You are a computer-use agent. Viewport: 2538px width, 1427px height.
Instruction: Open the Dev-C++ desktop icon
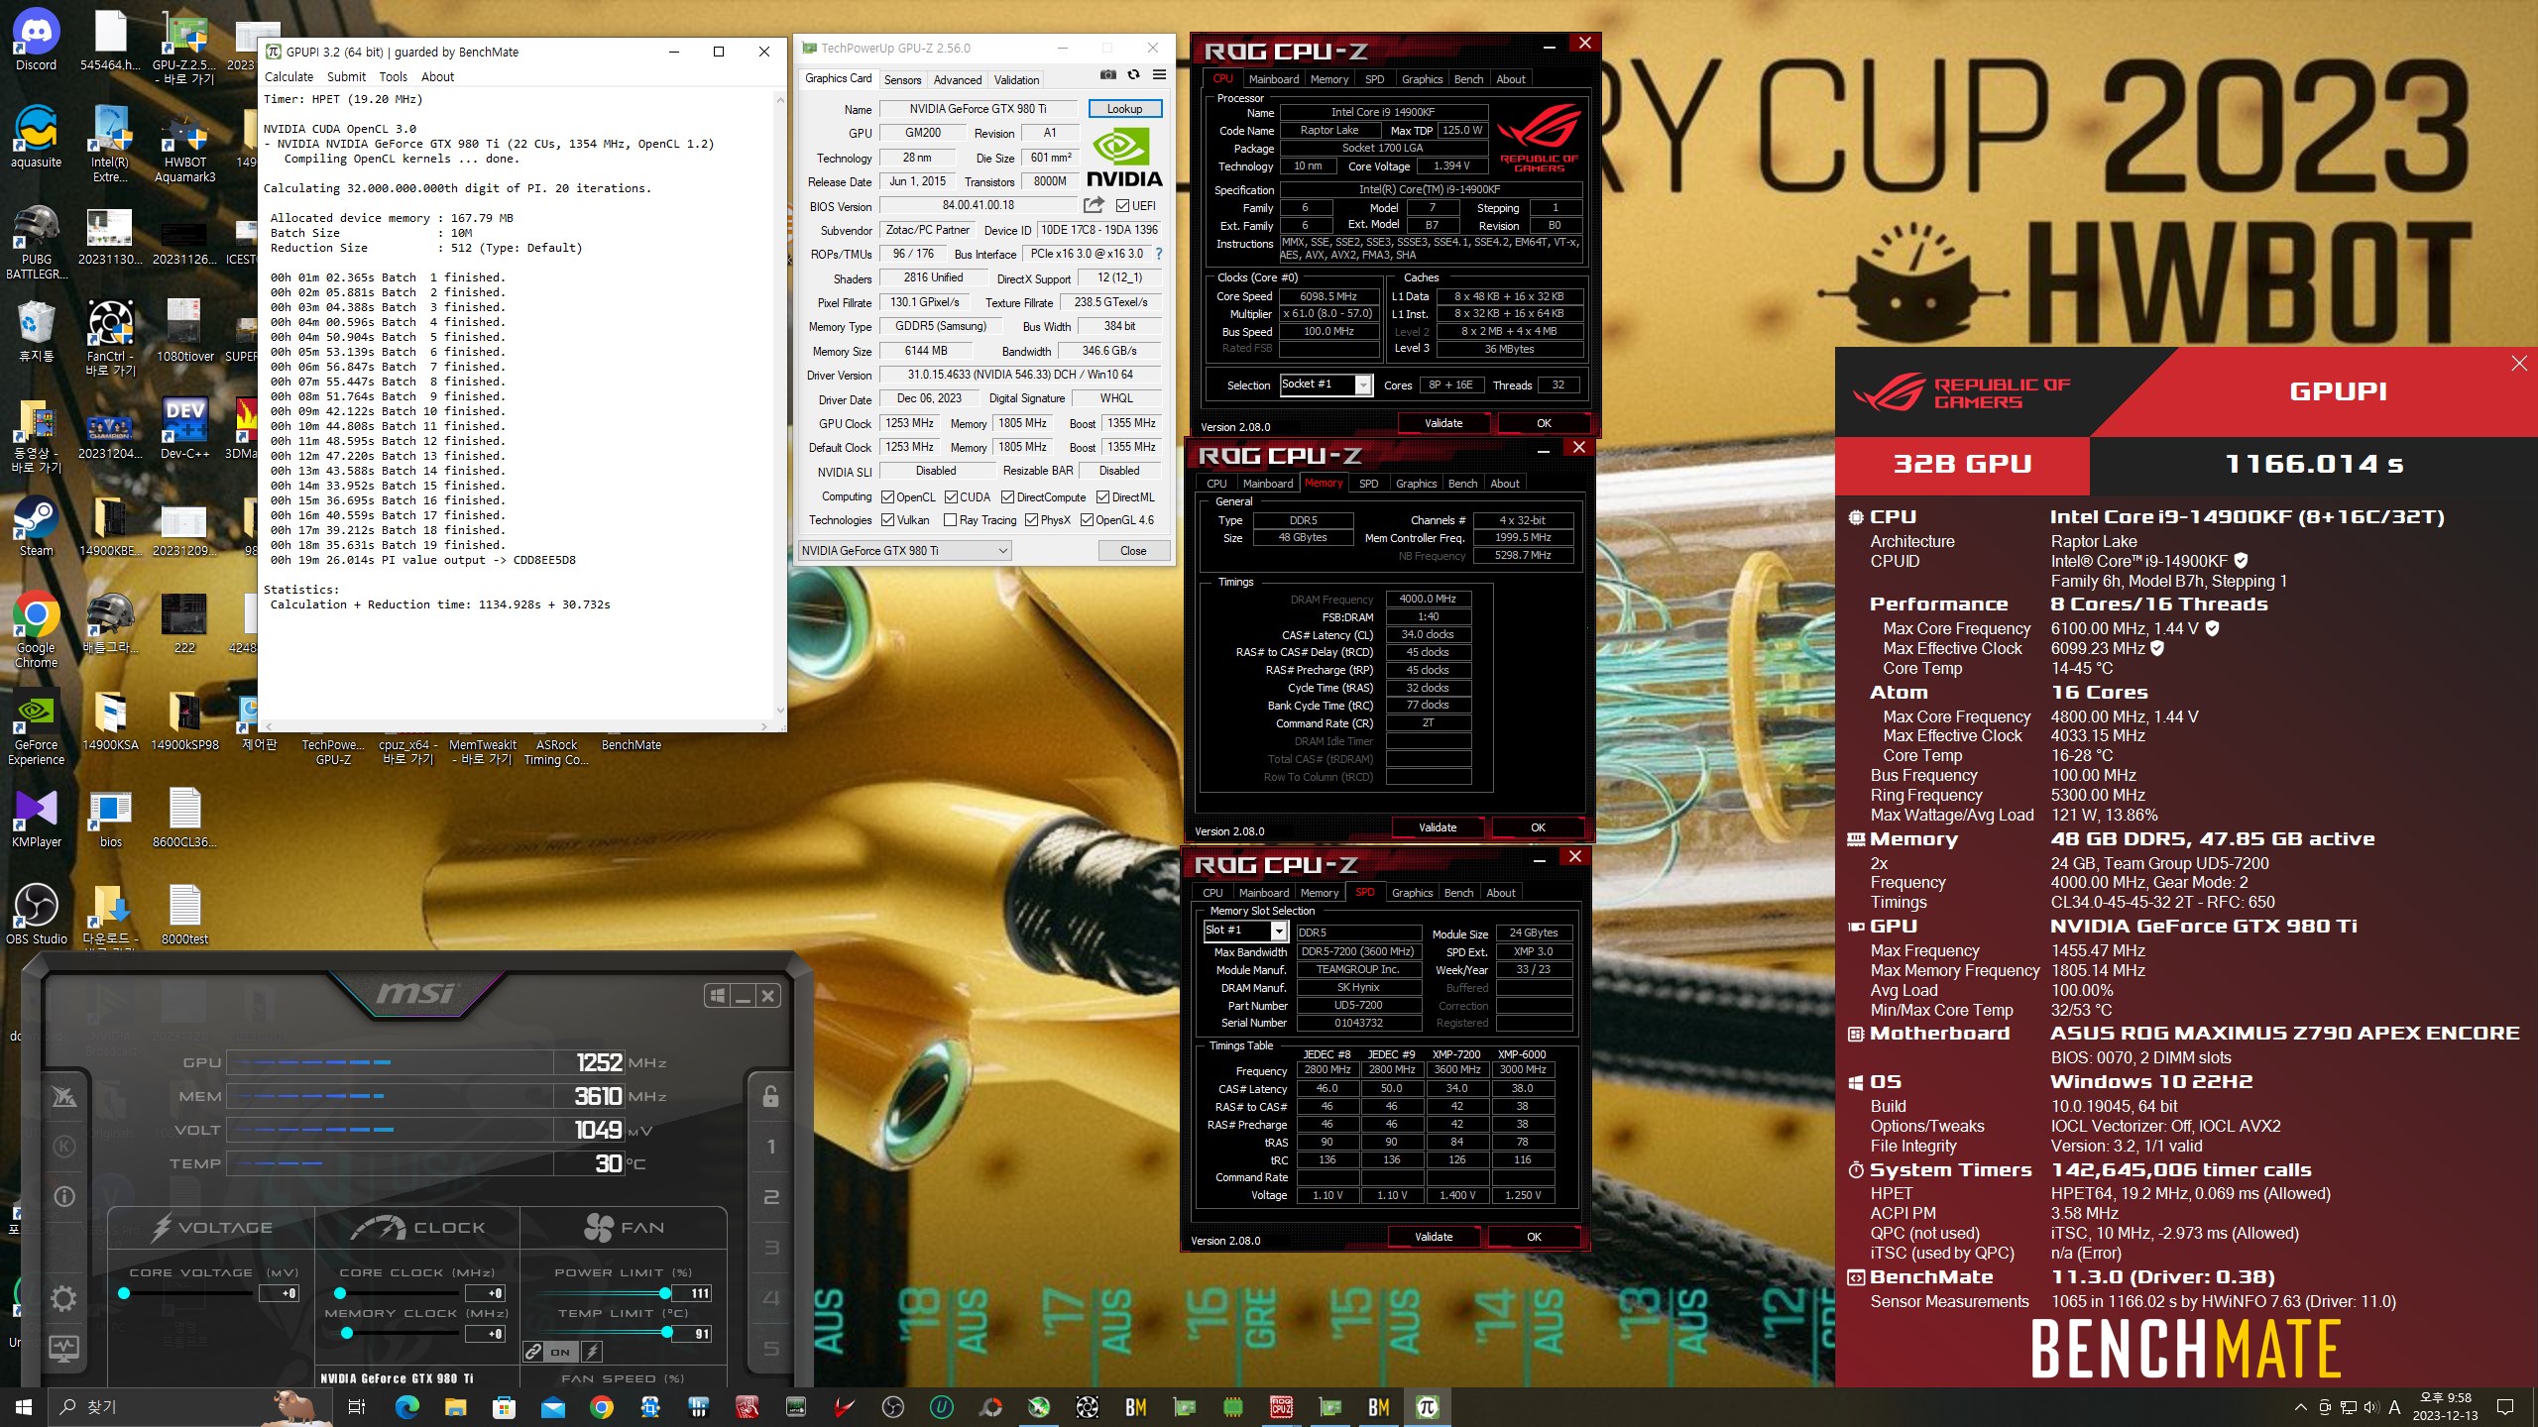(185, 430)
